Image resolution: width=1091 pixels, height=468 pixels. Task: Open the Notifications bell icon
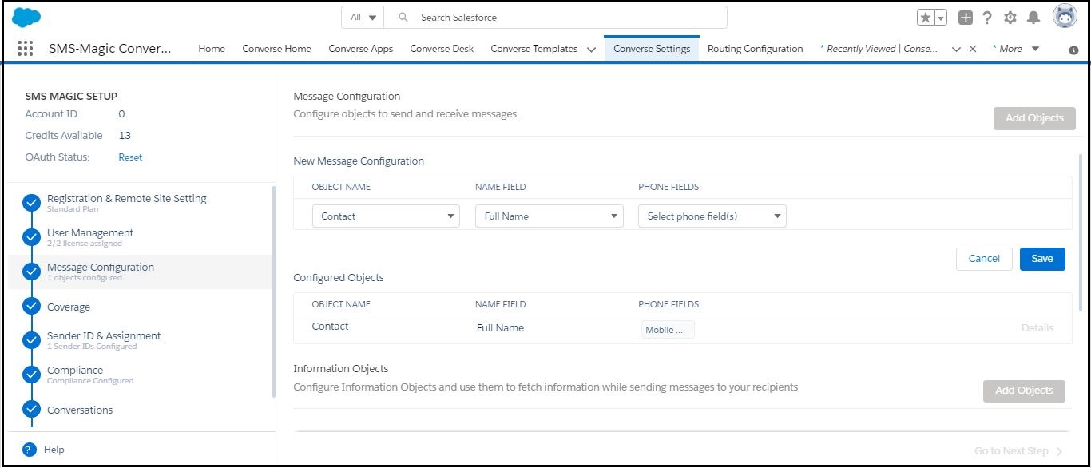(1033, 18)
